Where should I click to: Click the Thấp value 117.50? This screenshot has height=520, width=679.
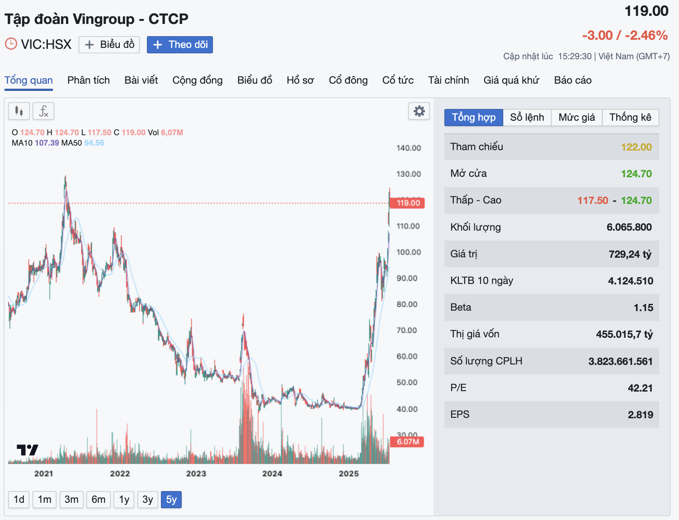(593, 200)
